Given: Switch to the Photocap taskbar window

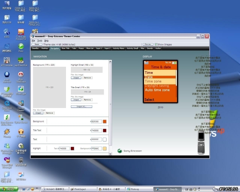Looking at the screenshot, I should click(x=139, y=189).
